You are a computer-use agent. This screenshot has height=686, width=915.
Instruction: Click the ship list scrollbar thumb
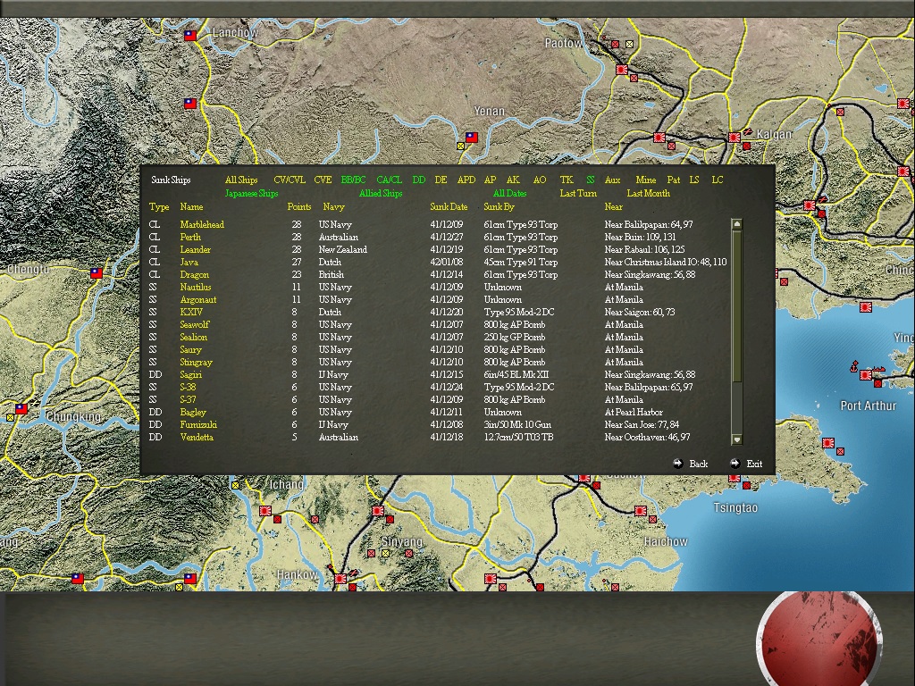[x=736, y=306]
